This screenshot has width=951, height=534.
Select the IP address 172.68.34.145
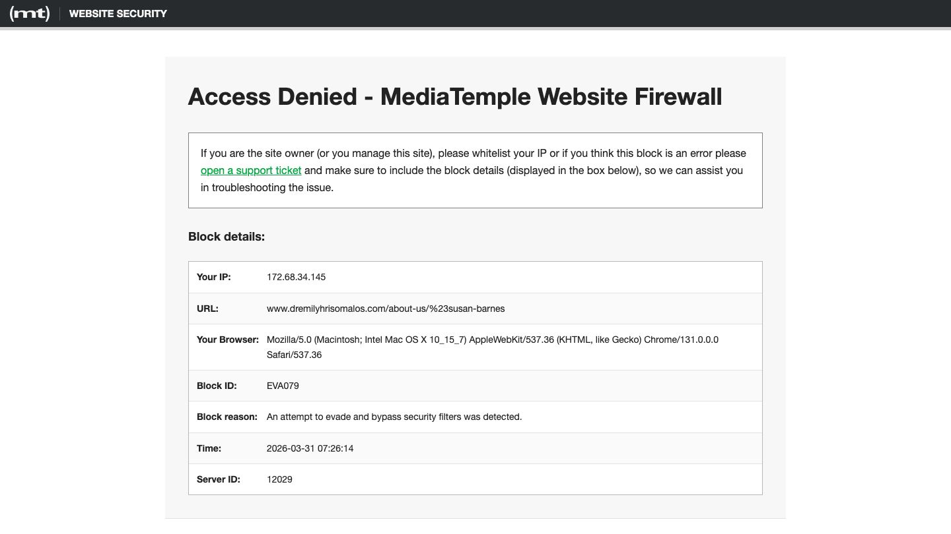(x=296, y=277)
